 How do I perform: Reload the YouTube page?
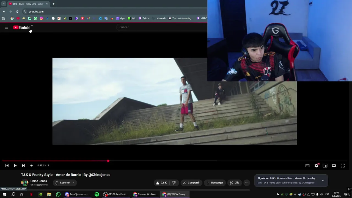(17, 12)
